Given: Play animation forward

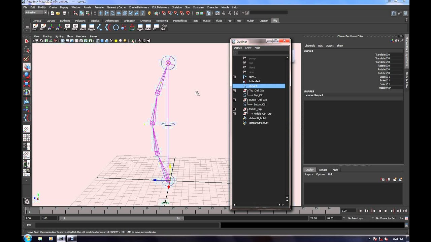Looking at the screenshot, I should pyautogui.click(x=386, y=211).
